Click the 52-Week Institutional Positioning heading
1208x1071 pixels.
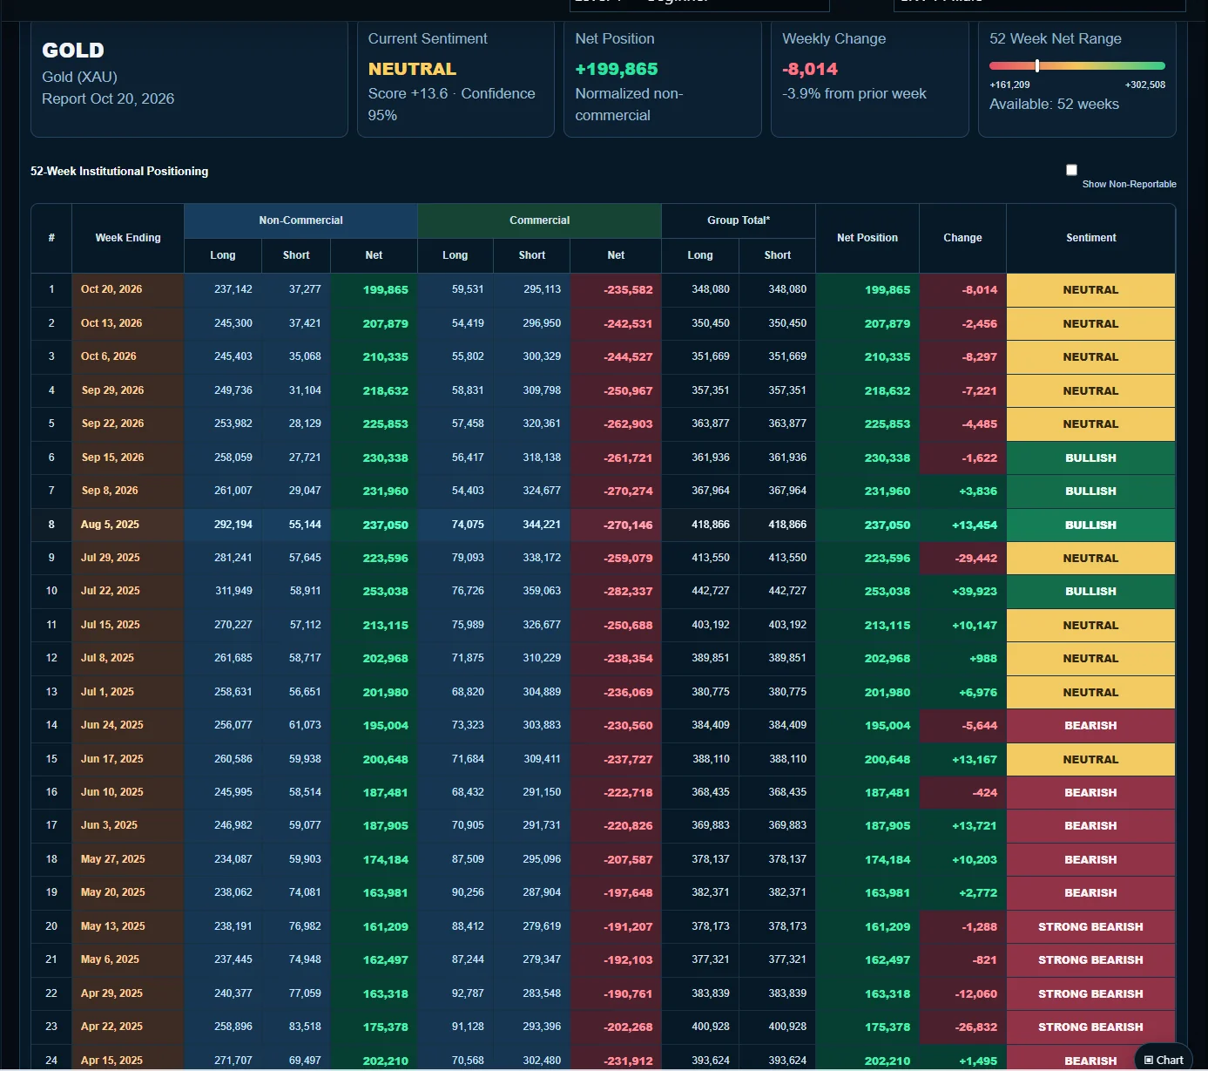click(x=119, y=171)
